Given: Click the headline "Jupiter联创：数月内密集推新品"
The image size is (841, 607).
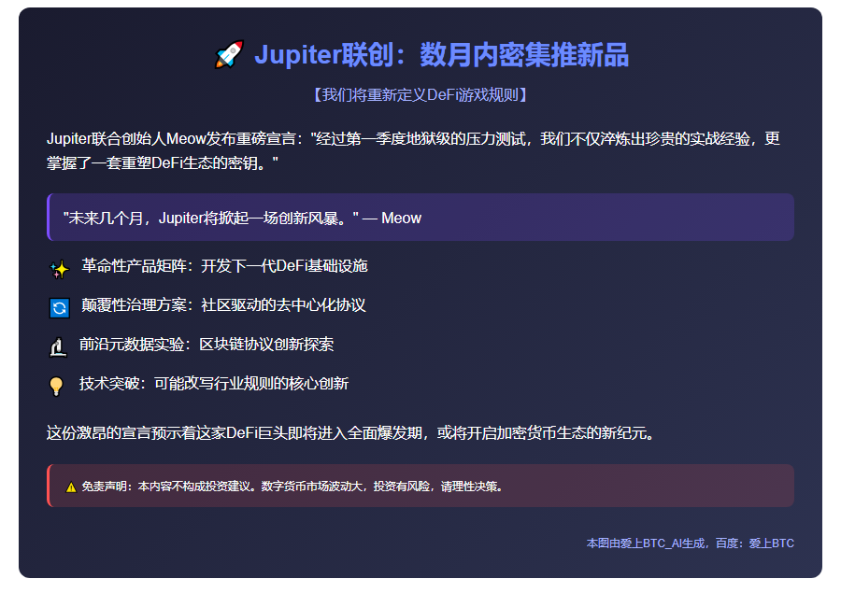Looking at the screenshot, I should tap(441, 55).
